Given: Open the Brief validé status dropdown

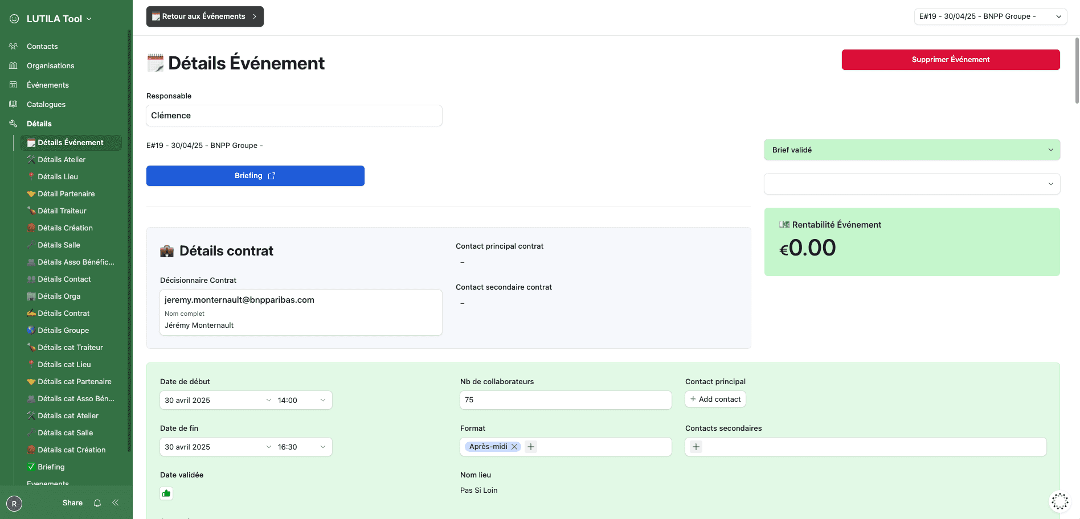Looking at the screenshot, I should (x=912, y=150).
